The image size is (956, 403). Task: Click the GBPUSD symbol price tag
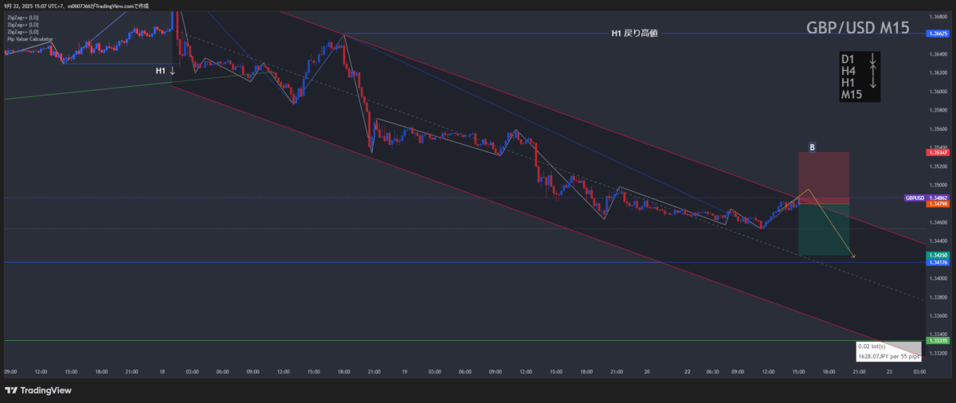coord(914,198)
